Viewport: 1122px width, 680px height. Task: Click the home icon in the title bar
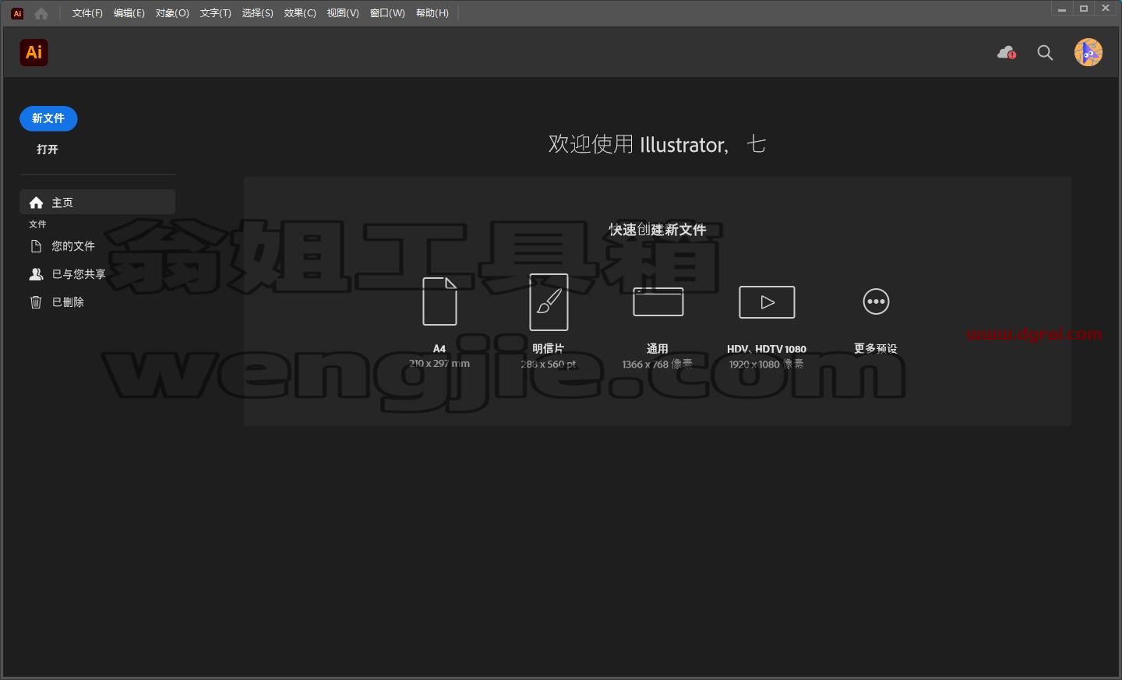click(x=41, y=13)
